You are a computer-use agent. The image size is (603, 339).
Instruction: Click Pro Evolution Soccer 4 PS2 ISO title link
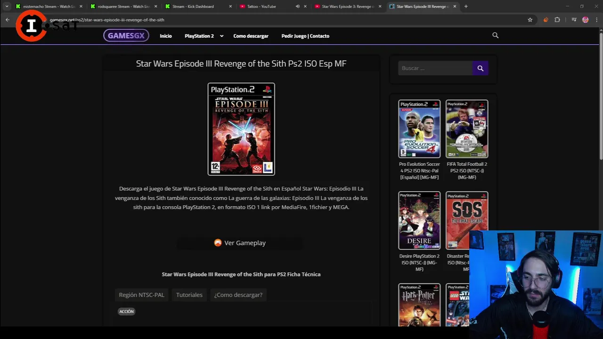[419, 171]
